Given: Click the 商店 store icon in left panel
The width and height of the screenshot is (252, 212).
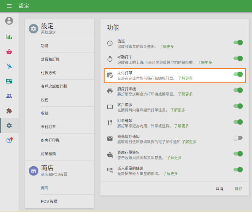Looking at the screenshot, I should 33,171.
